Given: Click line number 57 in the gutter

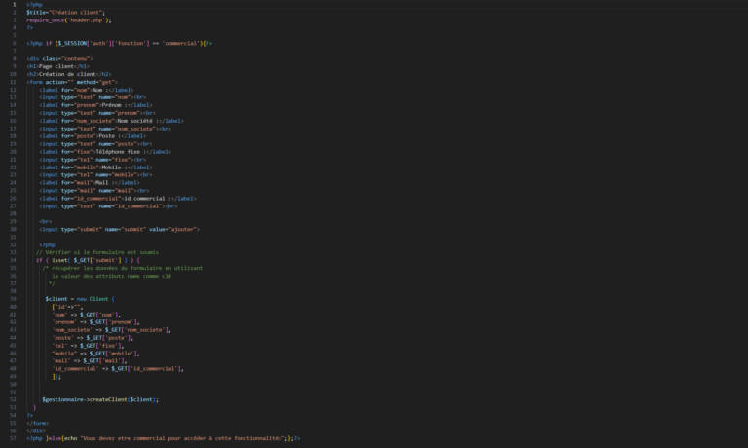Looking at the screenshot, I should tap(13, 438).
